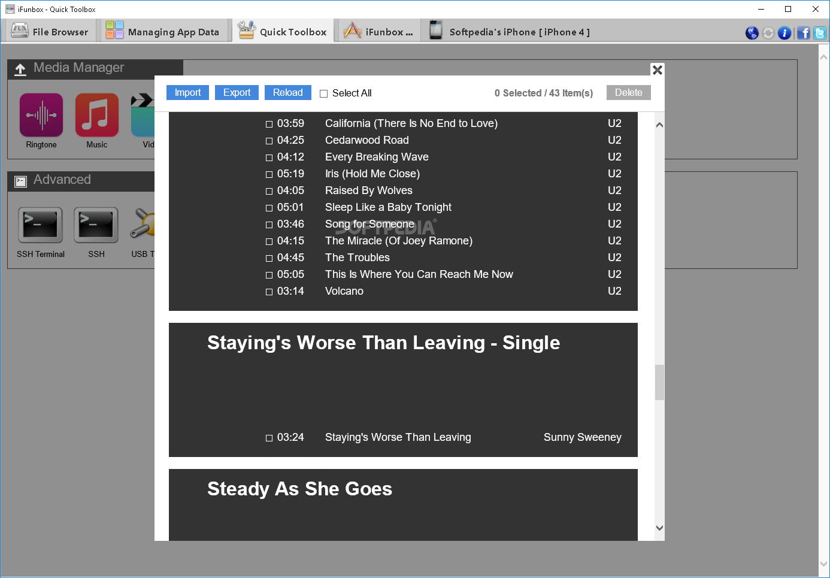Check the Sleep Like a Baby Tonight checkbox
The image size is (830, 578).
[269, 208]
